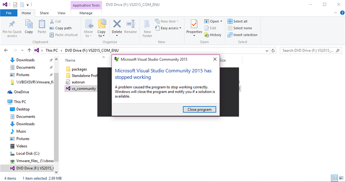Click the Close program button

tap(199, 109)
